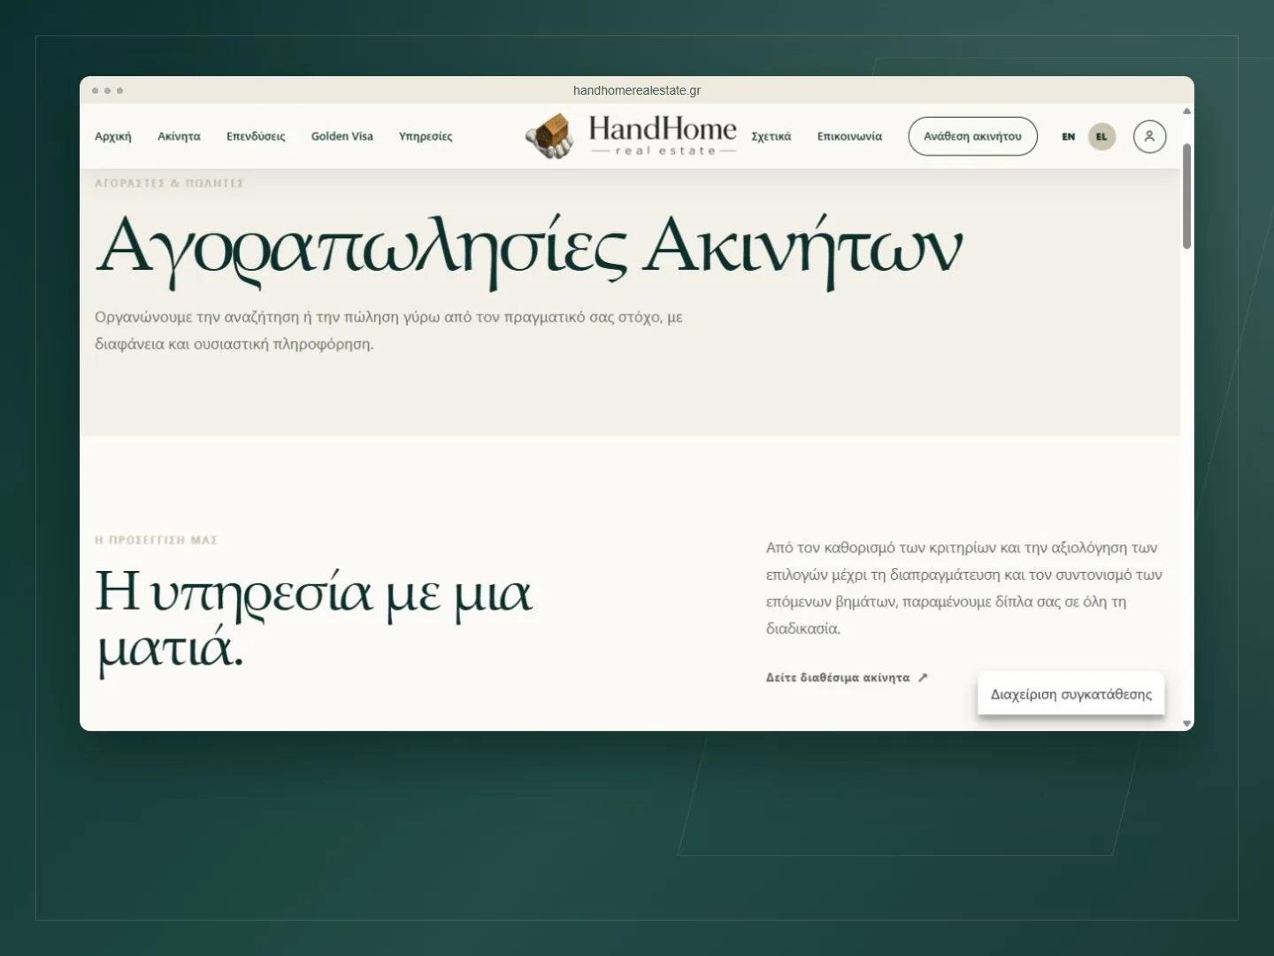Open the Ακίνητα menu
The width and height of the screenshot is (1274, 956).
[x=179, y=136]
